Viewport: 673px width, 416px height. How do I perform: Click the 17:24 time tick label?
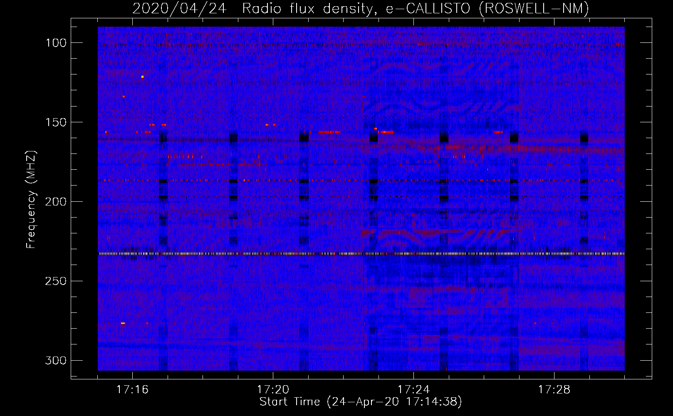coord(414,390)
